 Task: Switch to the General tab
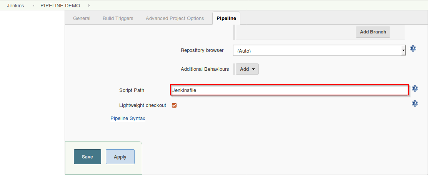pyautogui.click(x=82, y=18)
